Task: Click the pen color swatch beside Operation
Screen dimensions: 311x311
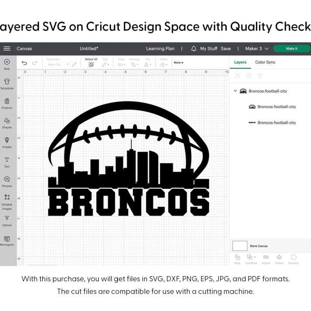Action: pos(74,65)
